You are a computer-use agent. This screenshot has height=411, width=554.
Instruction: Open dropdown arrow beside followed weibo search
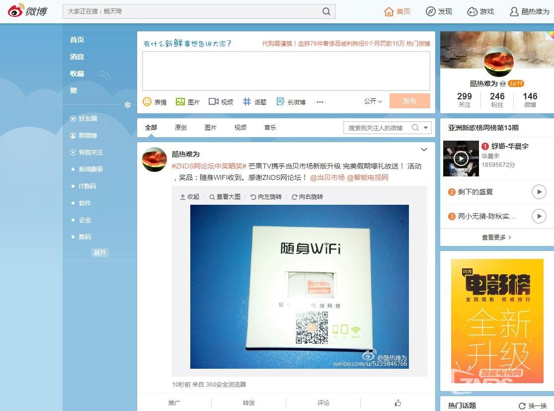pos(426,128)
